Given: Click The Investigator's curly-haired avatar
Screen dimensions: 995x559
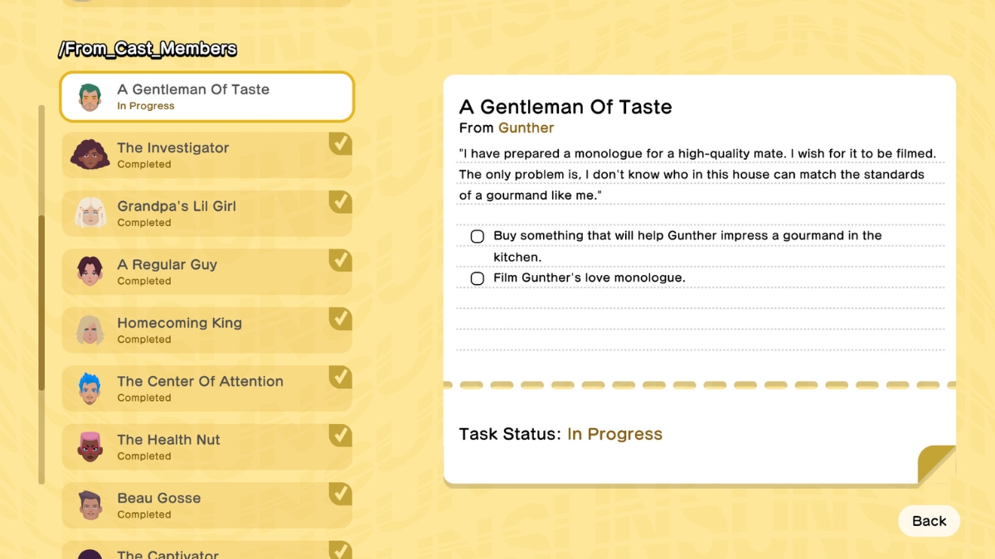Looking at the screenshot, I should (90, 155).
